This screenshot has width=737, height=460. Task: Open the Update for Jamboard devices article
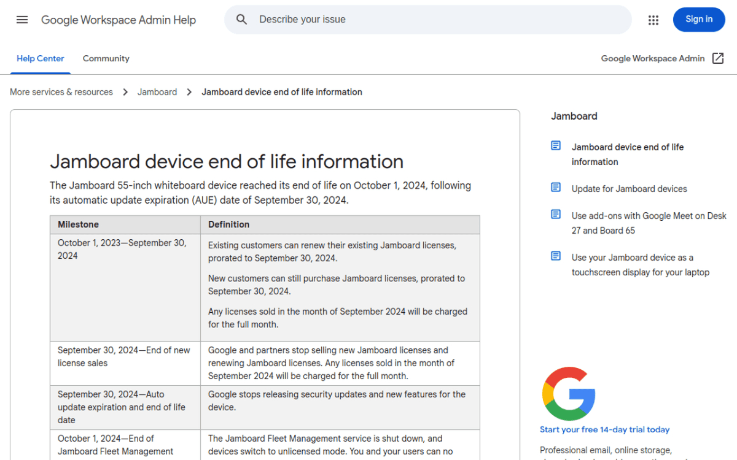click(629, 188)
